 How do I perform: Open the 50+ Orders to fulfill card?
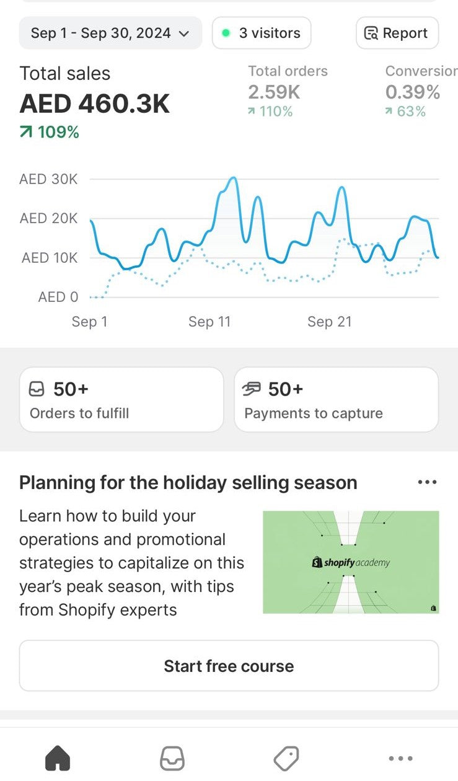[121, 400]
